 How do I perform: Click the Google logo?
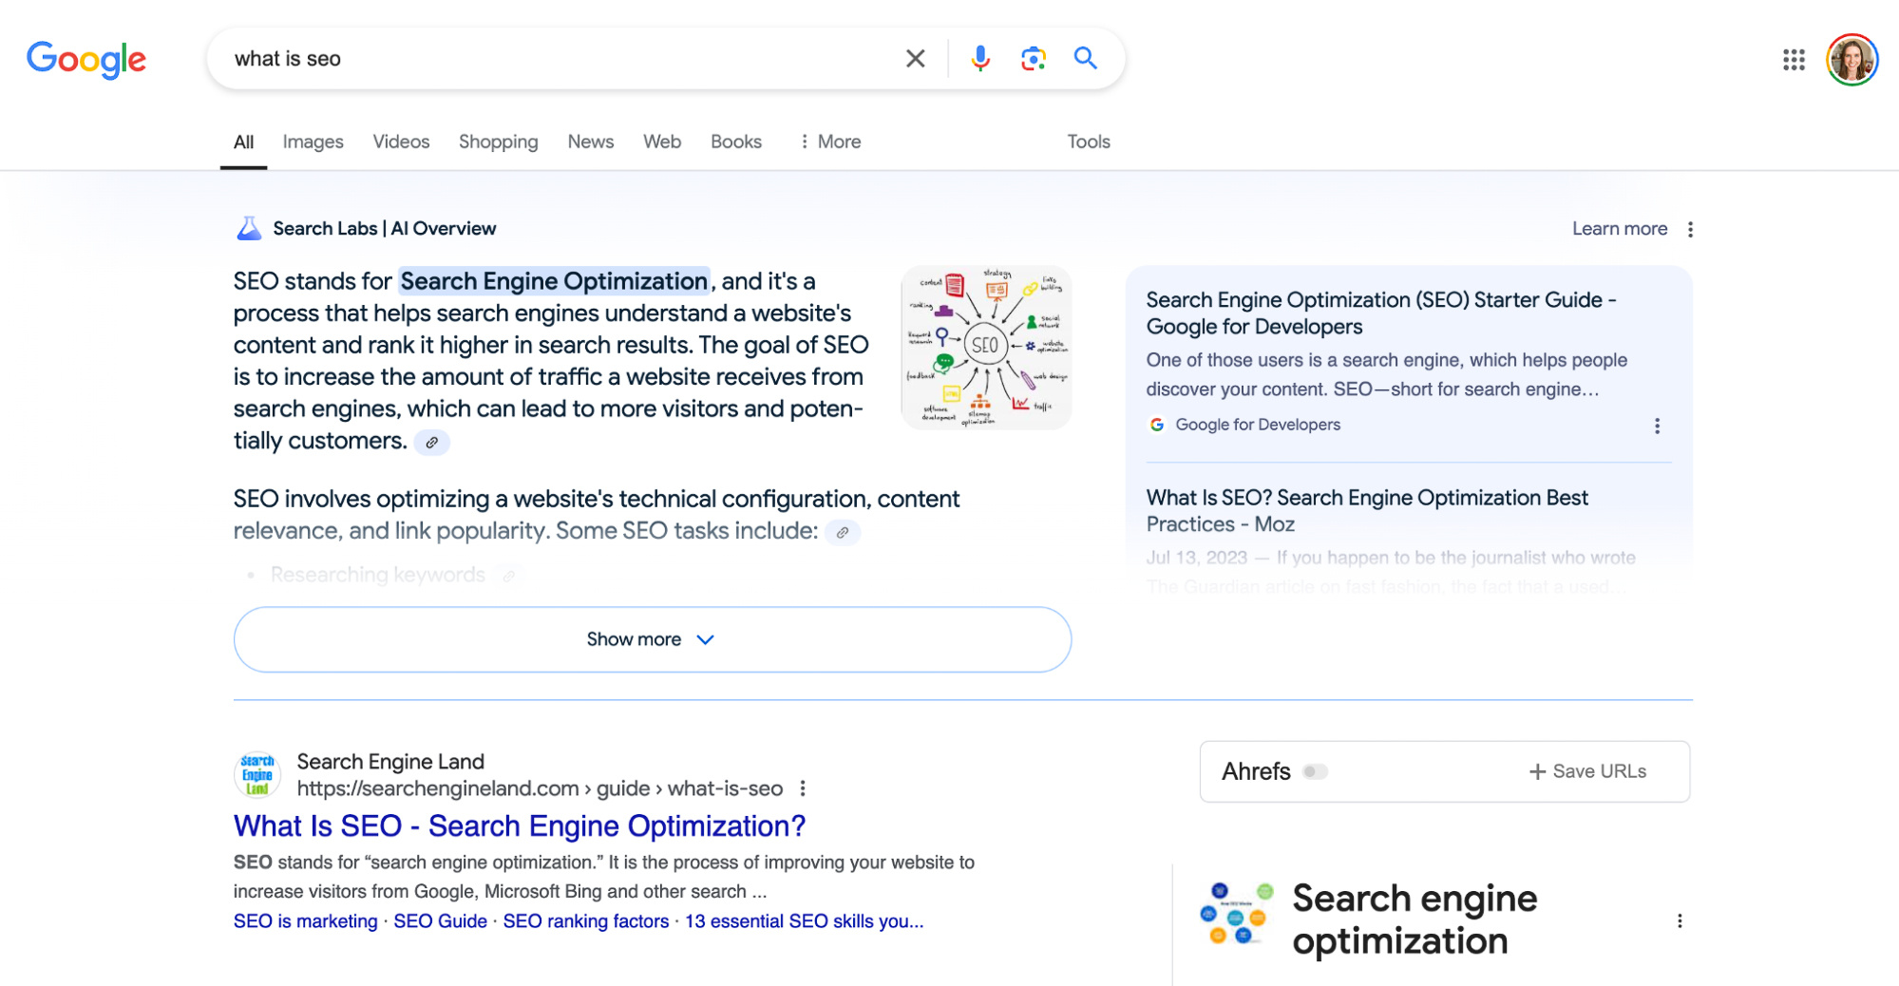click(86, 60)
